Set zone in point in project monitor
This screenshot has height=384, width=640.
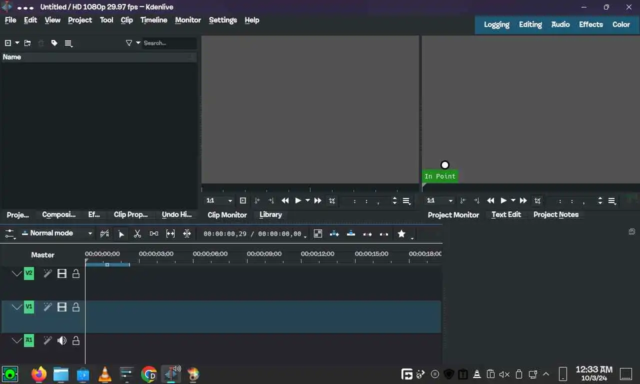pos(462,200)
